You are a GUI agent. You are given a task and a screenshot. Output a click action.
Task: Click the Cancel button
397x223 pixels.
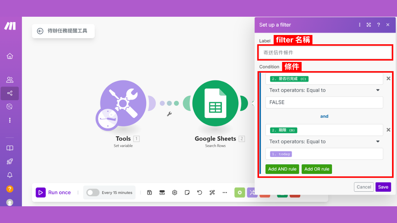click(x=364, y=187)
